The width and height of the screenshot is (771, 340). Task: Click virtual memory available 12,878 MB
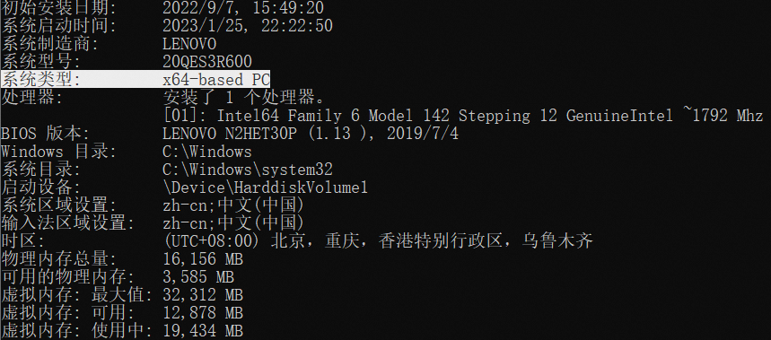pos(203,312)
